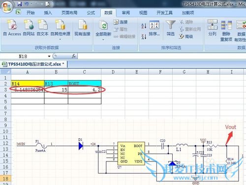This screenshot has height=185, width=246.
Task: Import data from text file (自文本)
Action: coord(42,28)
